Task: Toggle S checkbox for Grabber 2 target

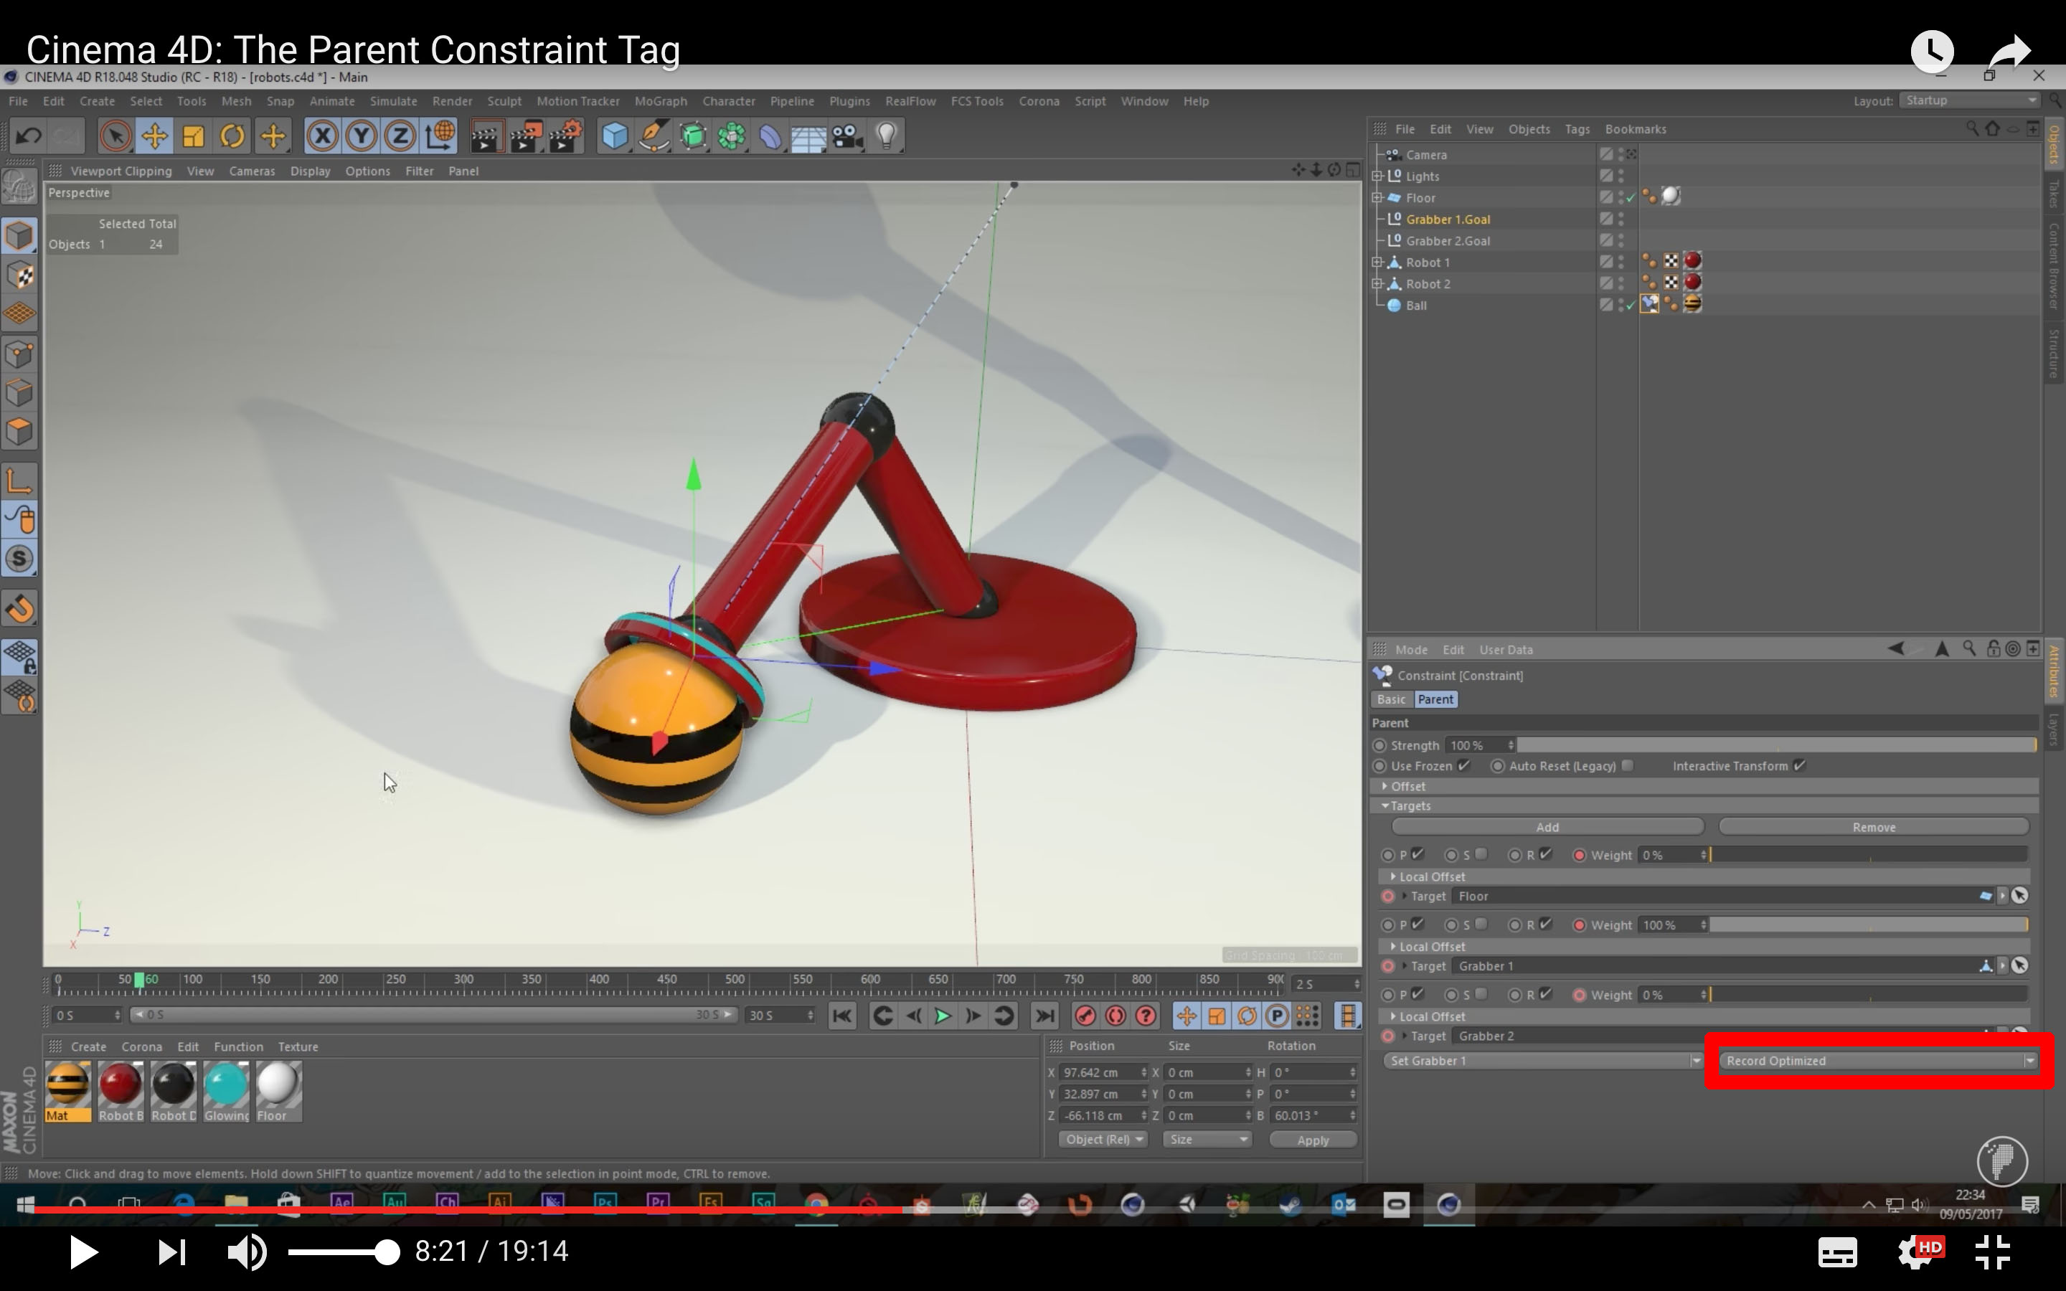Action: click(x=1481, y=994)
